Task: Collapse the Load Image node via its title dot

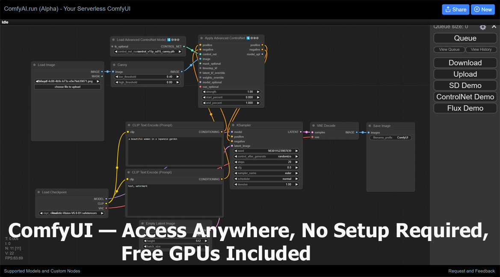Action: click(x=34, y=65)
